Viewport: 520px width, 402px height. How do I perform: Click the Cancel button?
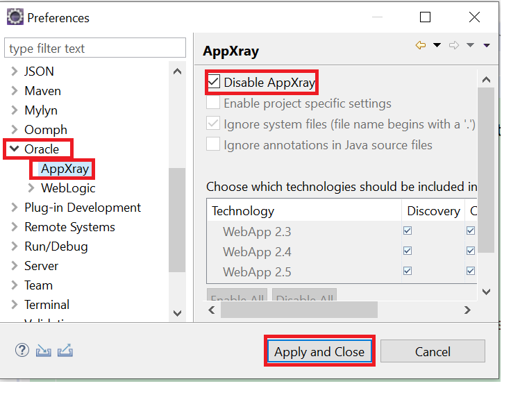[433, 351]
